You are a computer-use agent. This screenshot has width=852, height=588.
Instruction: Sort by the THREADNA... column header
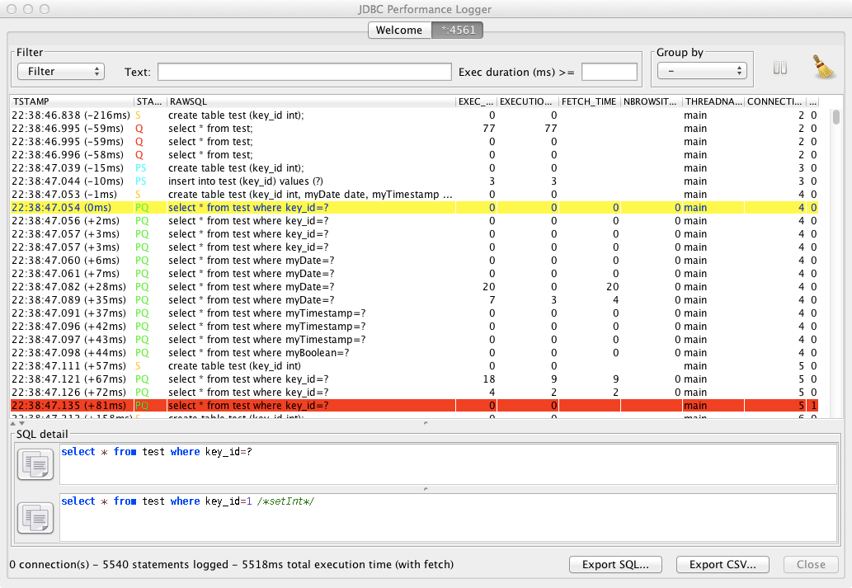713,101
